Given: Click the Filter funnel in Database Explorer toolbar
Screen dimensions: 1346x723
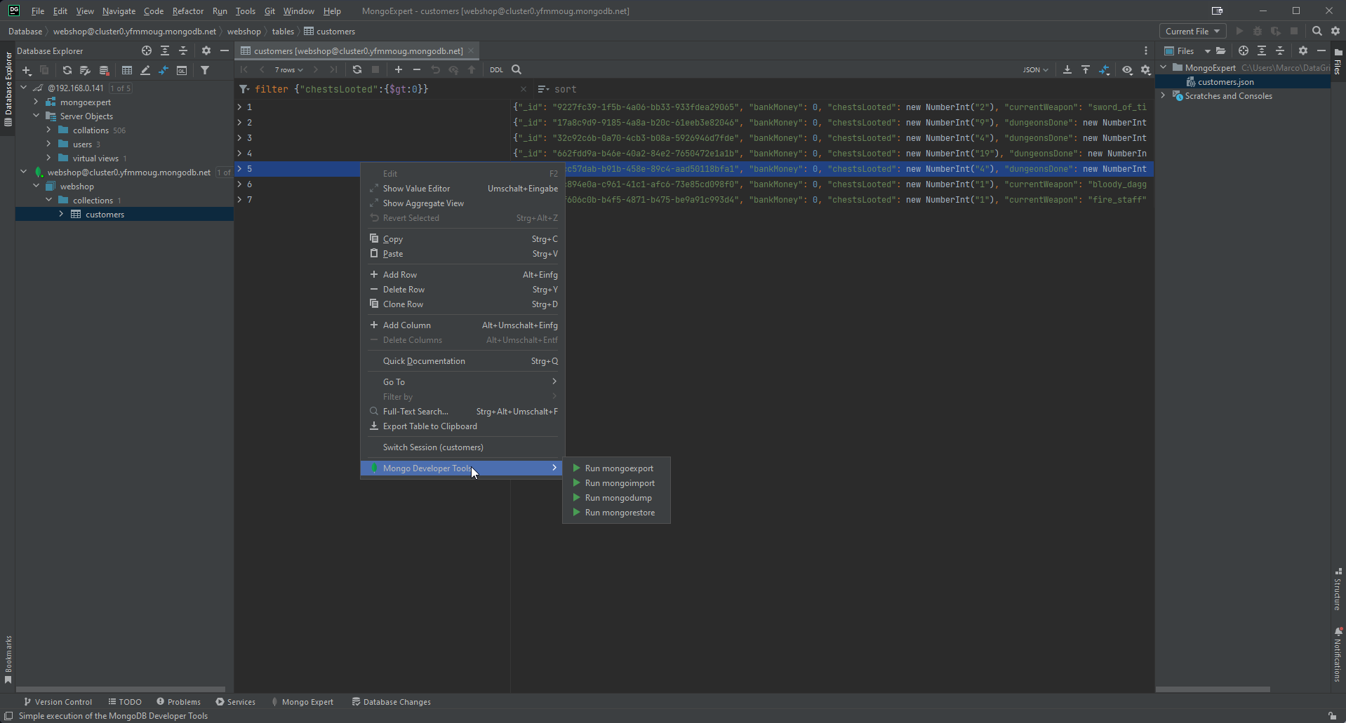Looking at the screenshot, I should click(205, 70).
